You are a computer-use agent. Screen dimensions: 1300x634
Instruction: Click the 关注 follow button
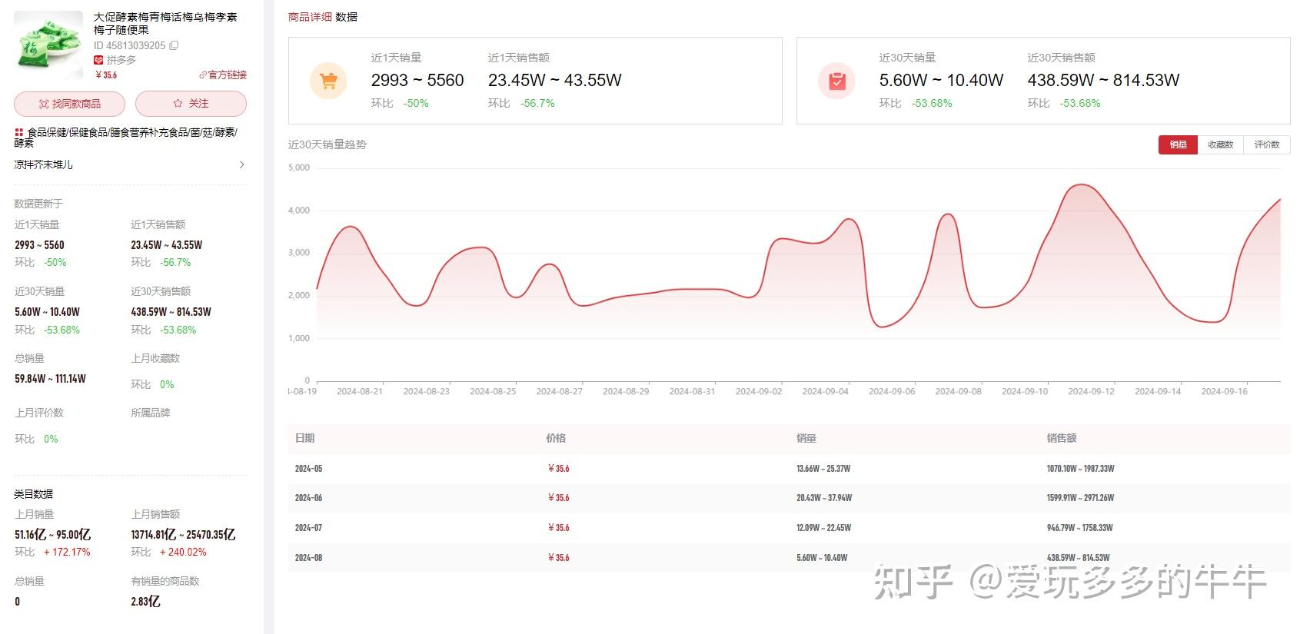pyautogui.click(x=191, y=104)
